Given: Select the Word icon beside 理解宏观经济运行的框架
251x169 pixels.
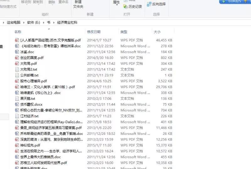Looking at the screenshot, I should click(17, 122).
